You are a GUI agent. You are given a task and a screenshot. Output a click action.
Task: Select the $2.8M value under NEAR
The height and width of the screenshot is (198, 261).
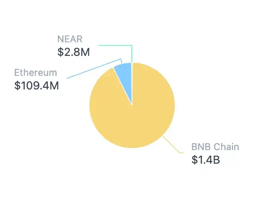click(73, 52)
